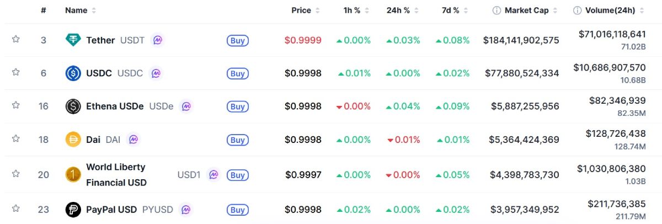Screen dimensions: 662x224
Task: Click the PayPal USD coin logo
Action: [x=73, y=210]
